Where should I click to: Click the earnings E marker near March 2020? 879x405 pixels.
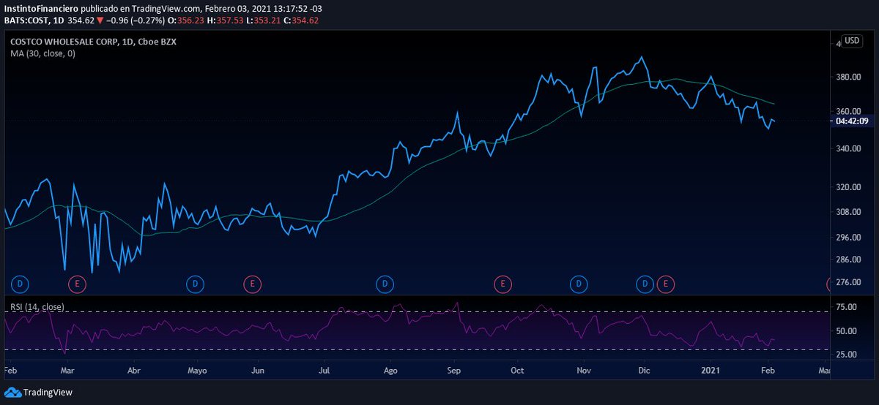(x=77, y=283)
